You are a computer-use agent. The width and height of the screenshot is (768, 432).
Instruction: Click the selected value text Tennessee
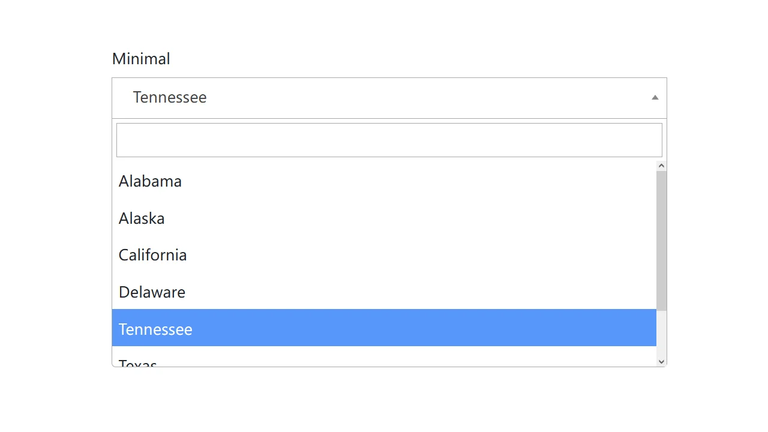(170, 97)
